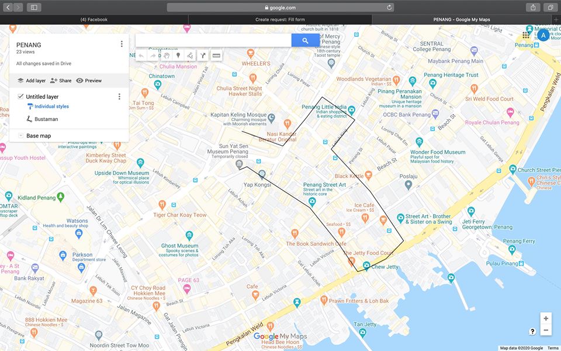Open the Terms link on the map
The width and height of the screenshot is (561, 351).
[553, 348]
